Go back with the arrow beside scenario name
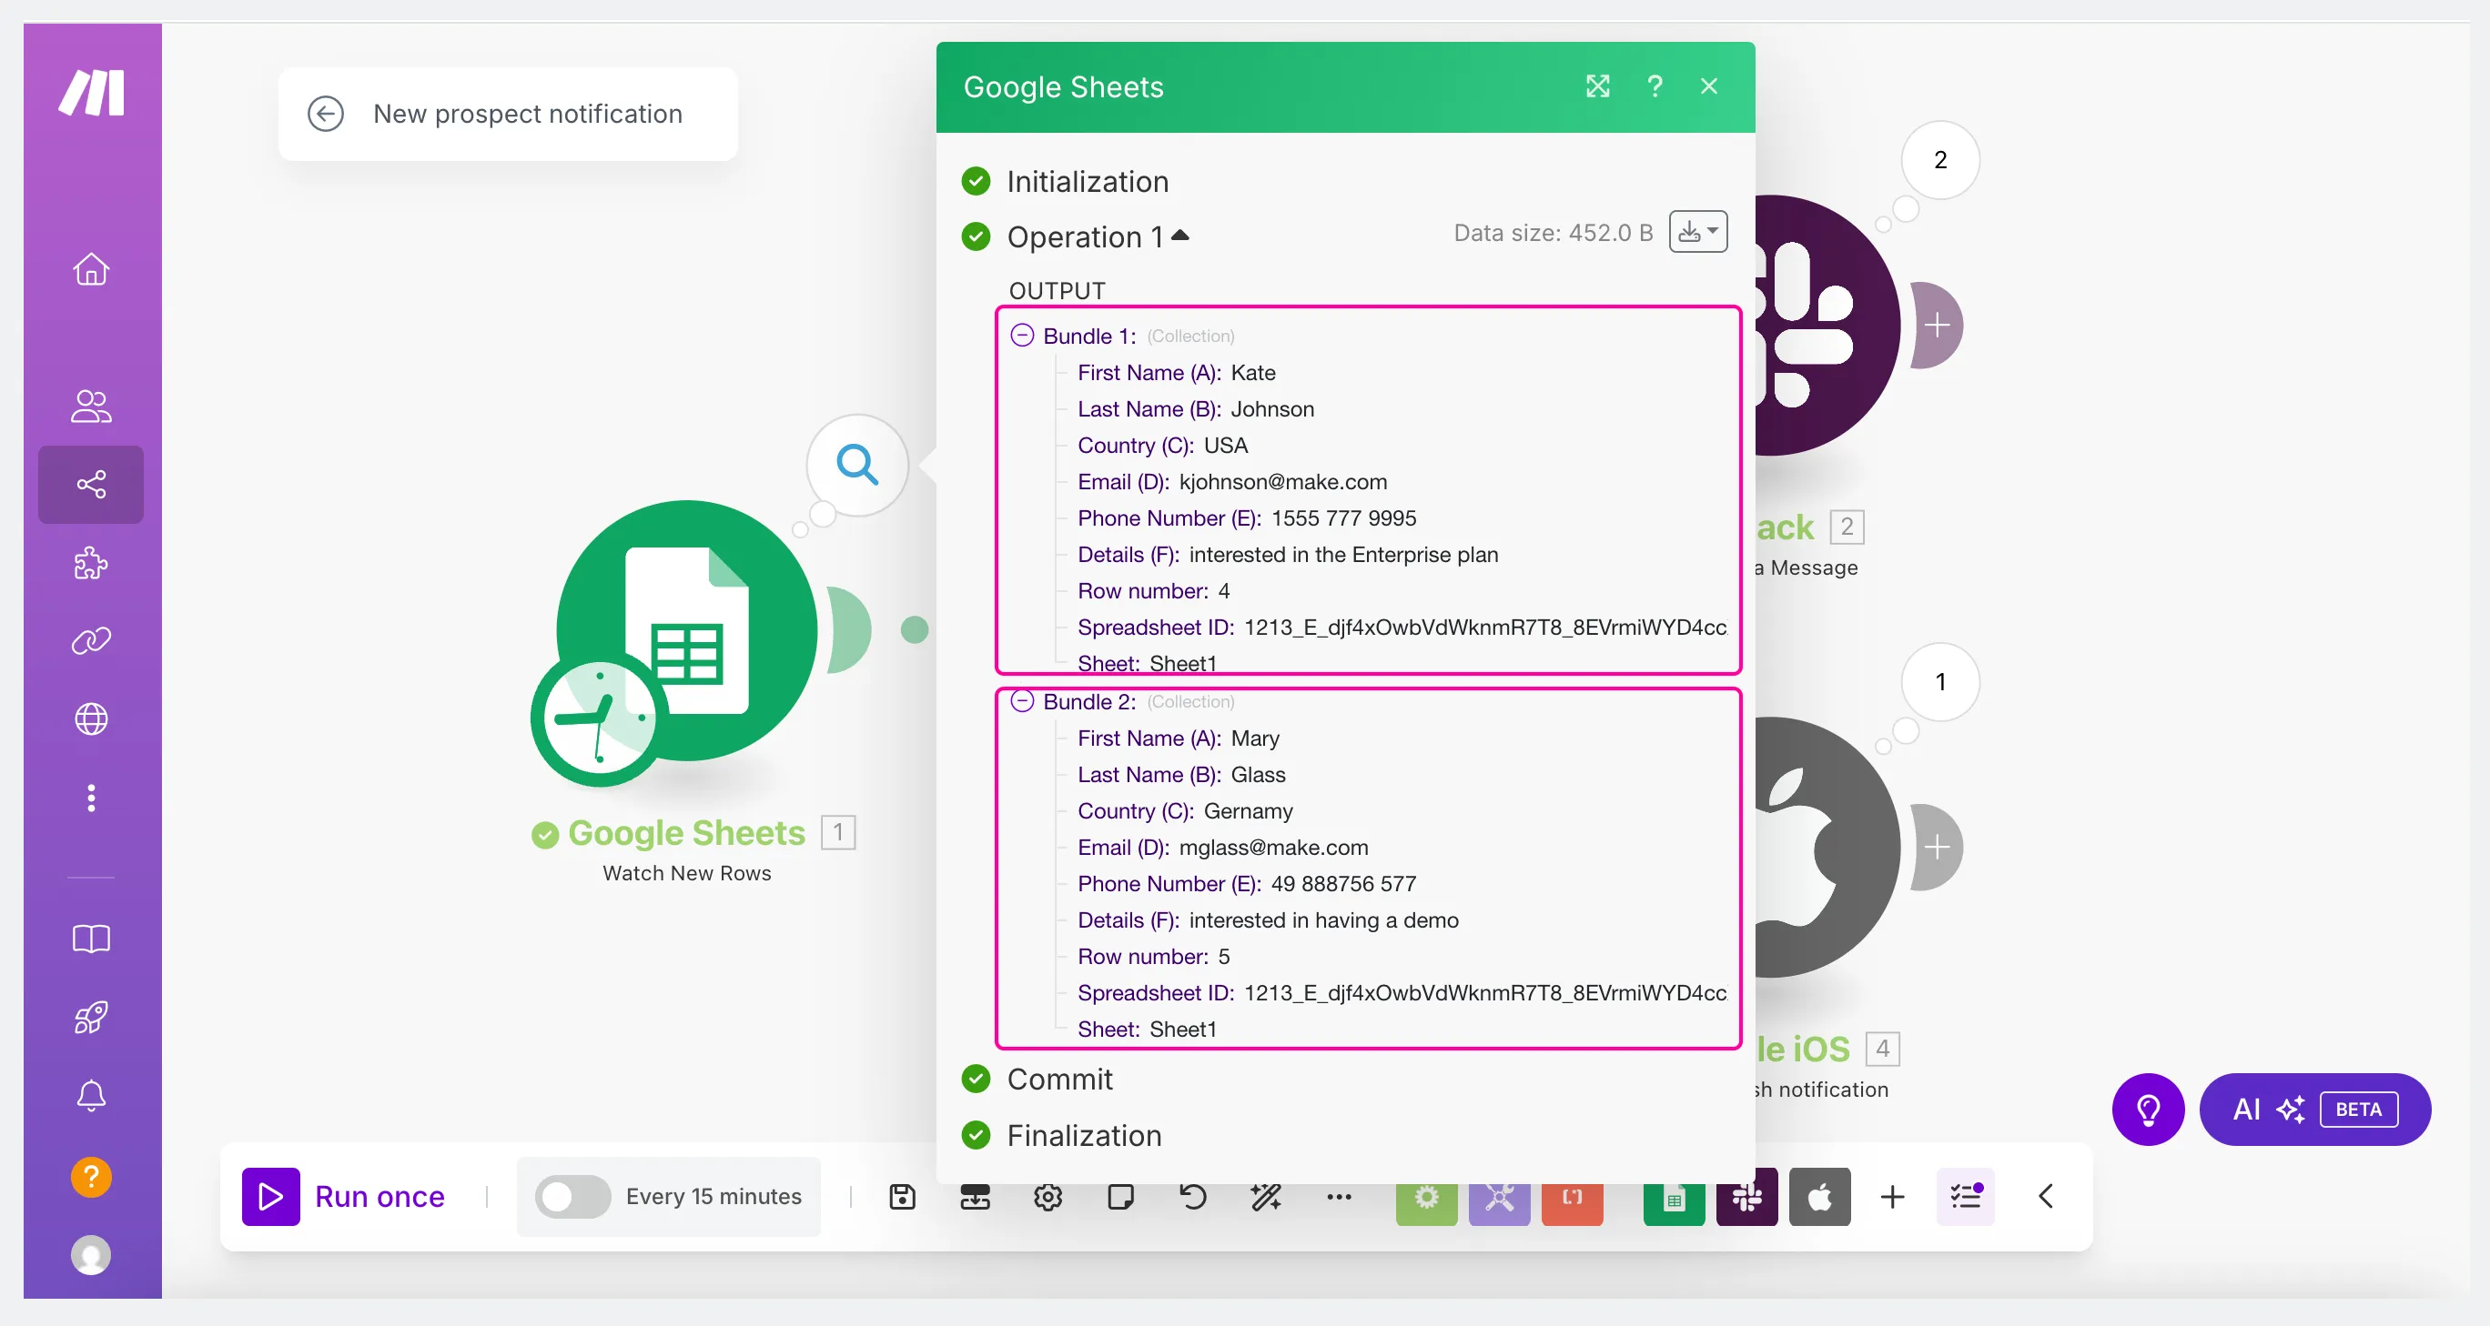The width and height of the screenshot is (2490, 1326). [325, 114]
